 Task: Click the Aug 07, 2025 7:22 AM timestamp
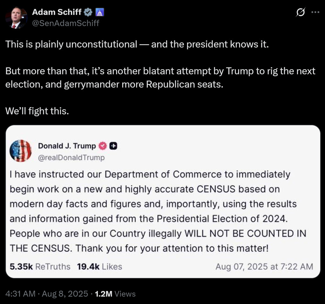pos(264,266)
